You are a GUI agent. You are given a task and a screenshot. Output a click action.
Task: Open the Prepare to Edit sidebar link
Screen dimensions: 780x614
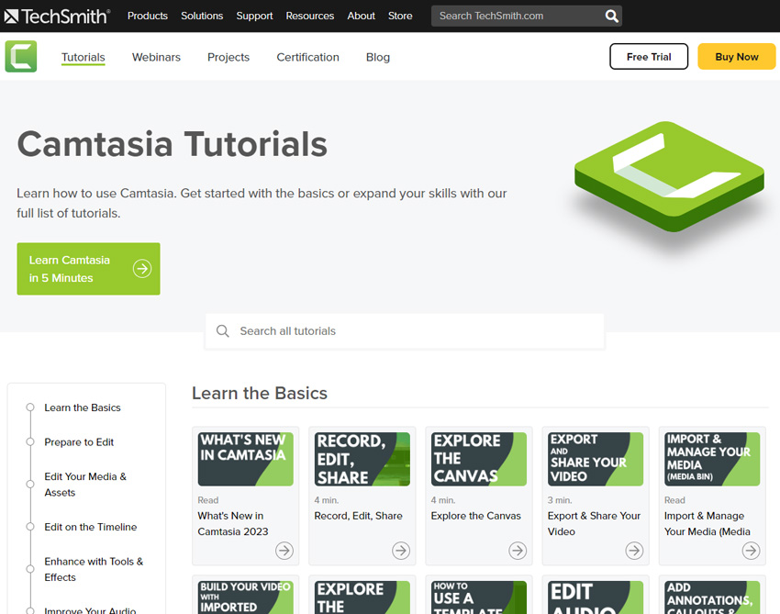(79, 441)
